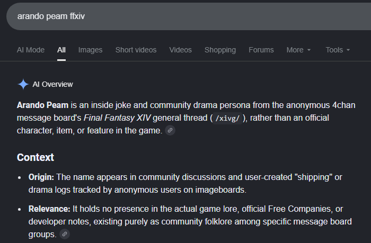371x243 pixels.
Task: Click the italic 'Final Fantasy XIV' text
Action: tap(117, 118)
